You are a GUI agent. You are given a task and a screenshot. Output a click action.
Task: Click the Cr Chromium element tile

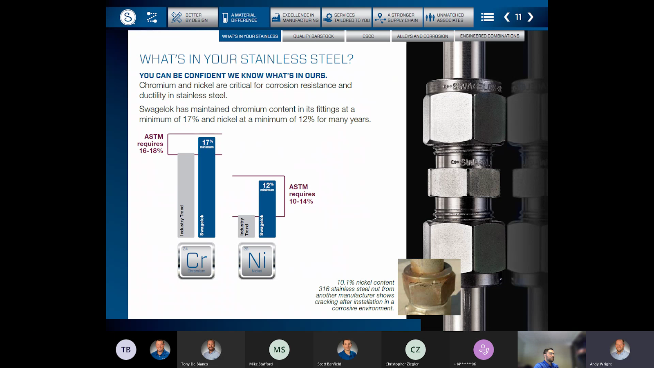click(x=197, y=261)
